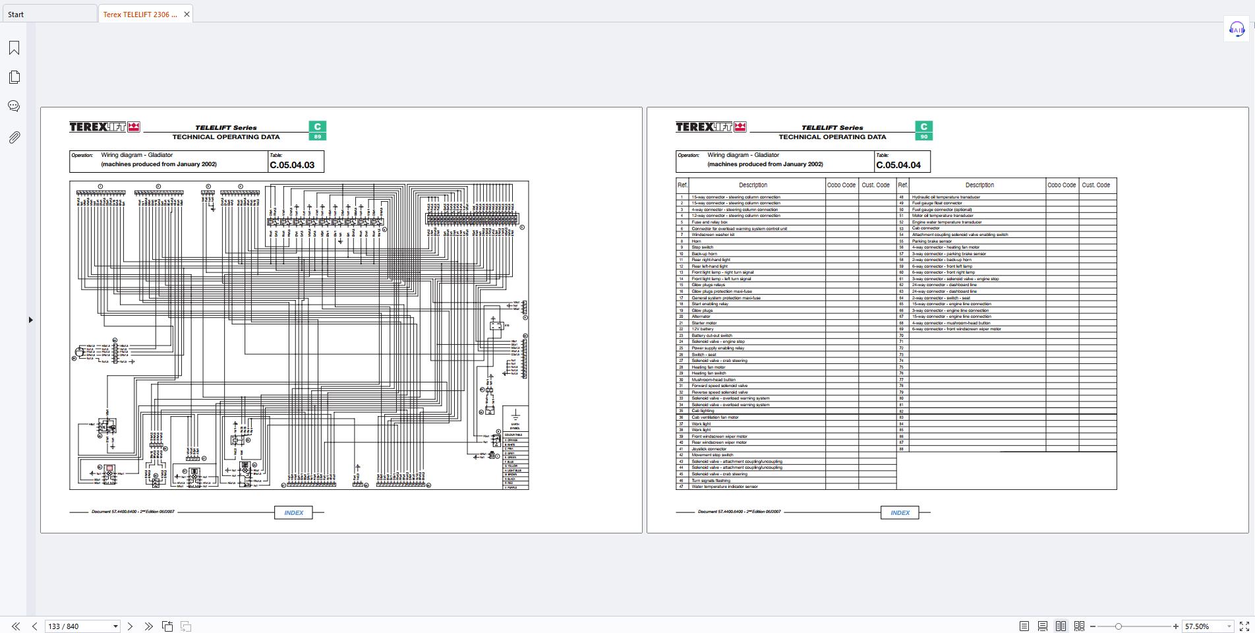Click 'Wiring diagram - Gladiator' on page 90
This screenshot has width=1255, height=633.
coord(743,156)
